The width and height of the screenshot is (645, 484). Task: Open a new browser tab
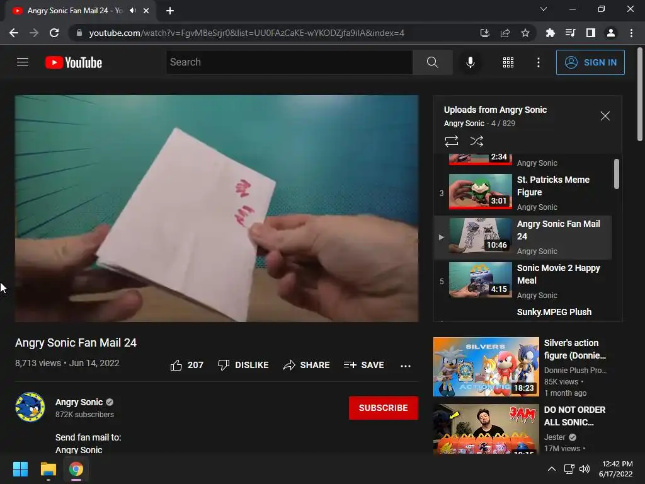pos(170,11)
